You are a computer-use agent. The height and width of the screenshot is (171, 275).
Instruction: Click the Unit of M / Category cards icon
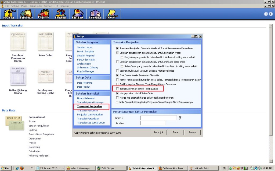pyautogui.click(x=15, y=123)
